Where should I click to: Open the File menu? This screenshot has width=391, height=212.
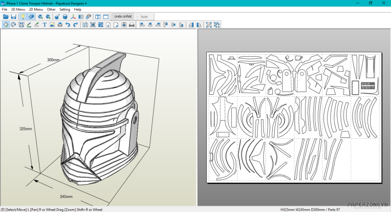click(x=4, y=9)
